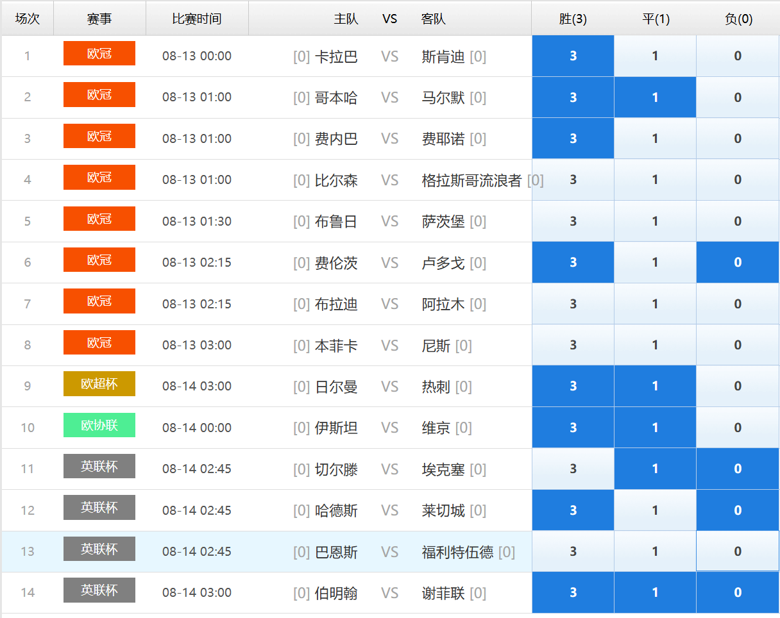
Task: Select win (3) for 布拉迪 vs 阿拉木
Action: (x=573, y=304)
